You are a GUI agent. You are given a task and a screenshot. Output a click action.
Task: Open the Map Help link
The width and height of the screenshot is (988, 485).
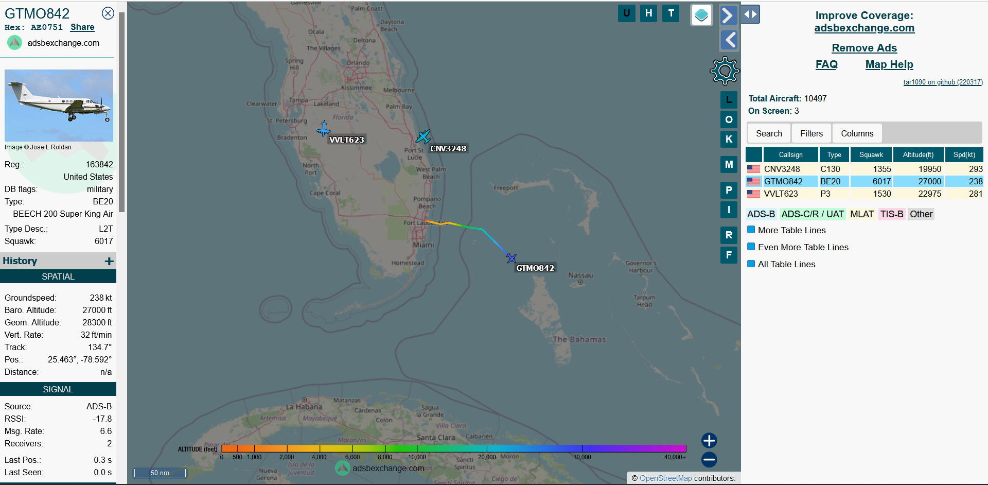[x=889, y=64]
